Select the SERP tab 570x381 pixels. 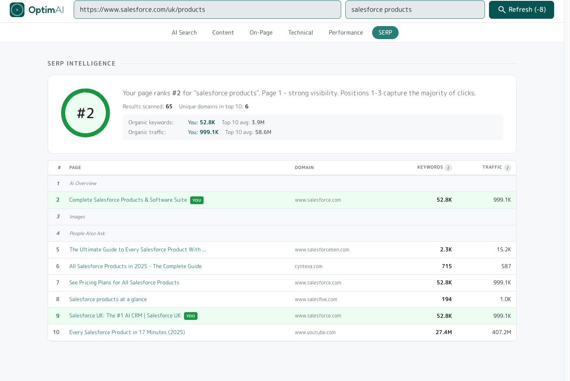[385, 33]
